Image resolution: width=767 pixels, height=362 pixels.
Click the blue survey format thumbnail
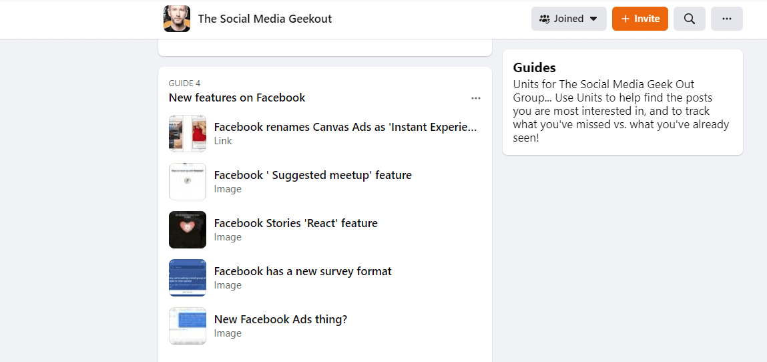[x=188, y=278]
